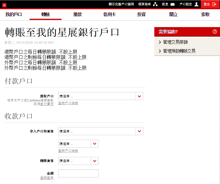
Task: Open the 提取戶口 dropdown
Action: (x=139, y=96)
